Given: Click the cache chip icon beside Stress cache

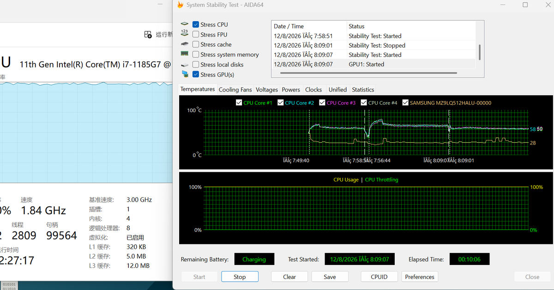Looking at the screenshot, I should click(185, 44).
